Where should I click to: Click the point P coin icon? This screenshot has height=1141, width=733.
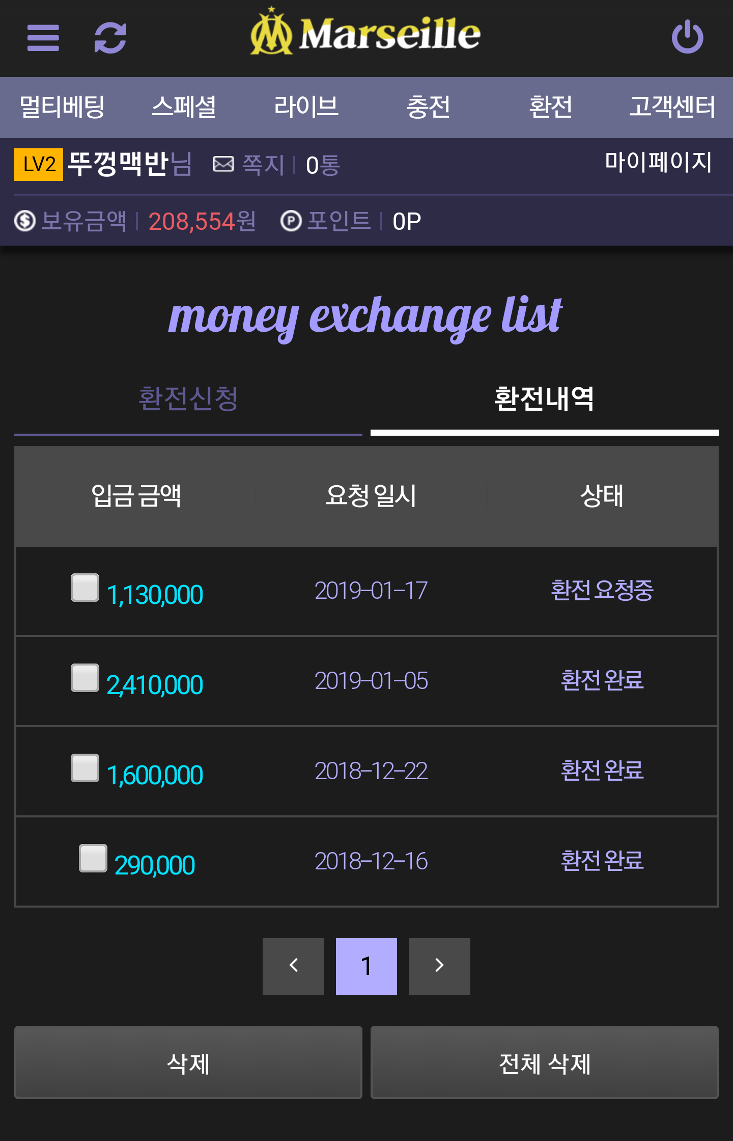point(291,221)
